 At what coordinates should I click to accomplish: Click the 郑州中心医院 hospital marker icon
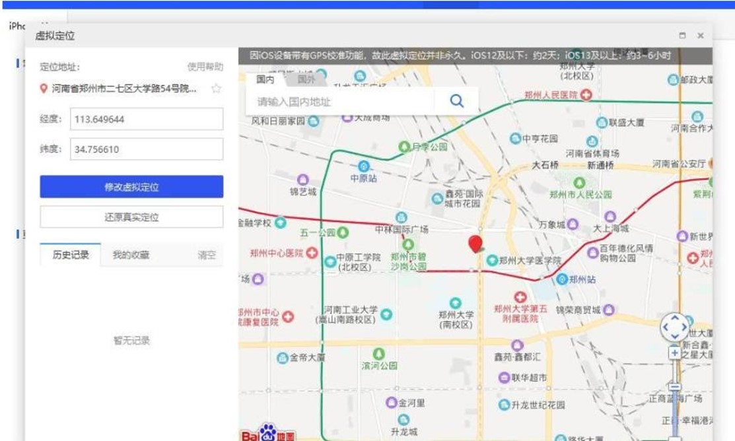click(x=312, y=253)
